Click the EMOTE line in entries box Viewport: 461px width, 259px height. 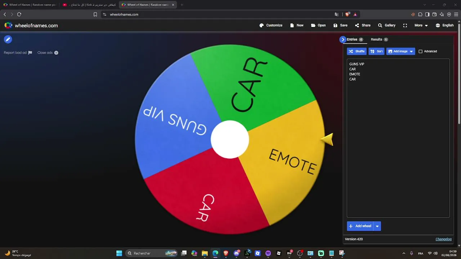(x=354, y=74)
